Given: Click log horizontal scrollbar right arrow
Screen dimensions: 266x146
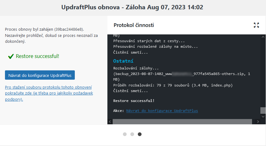Looking at the screenshot, I should (x=258, y=122).
